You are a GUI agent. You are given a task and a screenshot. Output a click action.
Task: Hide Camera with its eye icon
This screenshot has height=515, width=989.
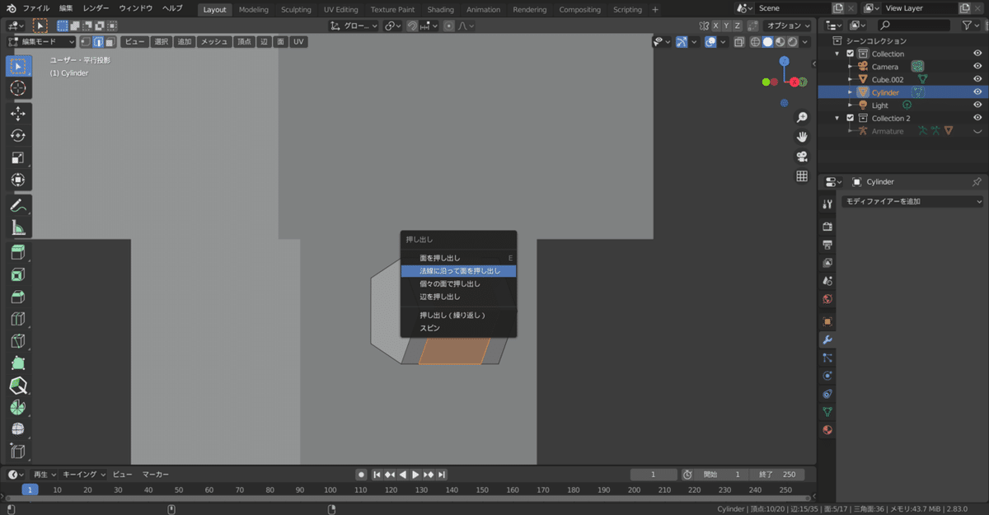point(977,67)
